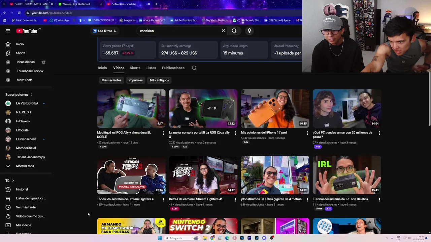Open options for ROG Ally DOBLE video
This screenshot has width=431, height=242.
point(164,133)
